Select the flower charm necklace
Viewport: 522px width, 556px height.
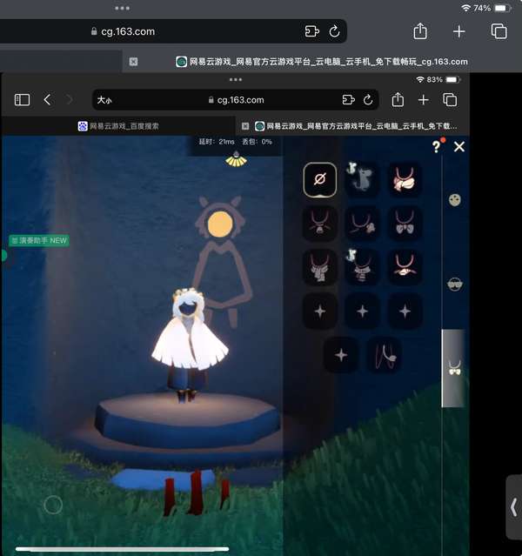pyautogui.click(x=362, y=224)
